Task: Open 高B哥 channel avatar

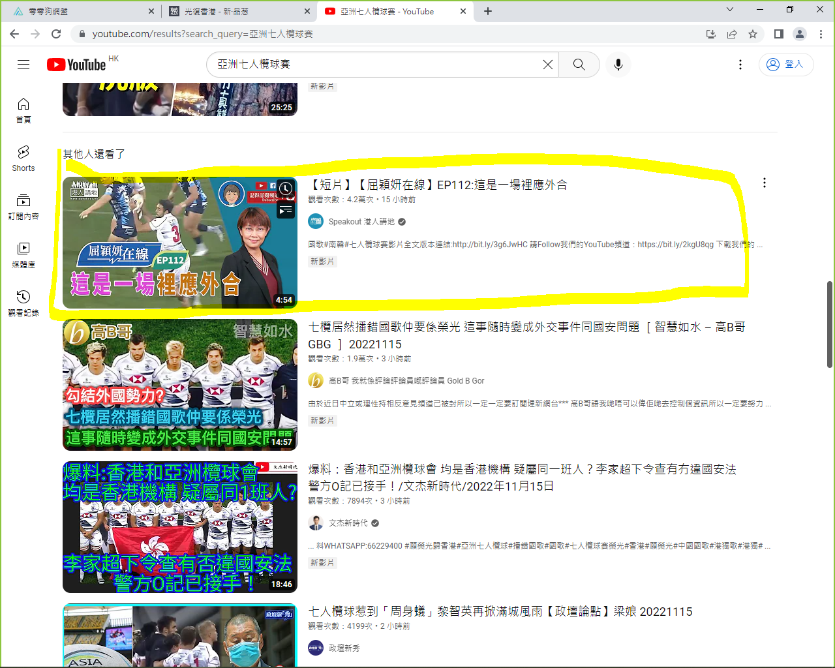Action: tap(316, 381)
